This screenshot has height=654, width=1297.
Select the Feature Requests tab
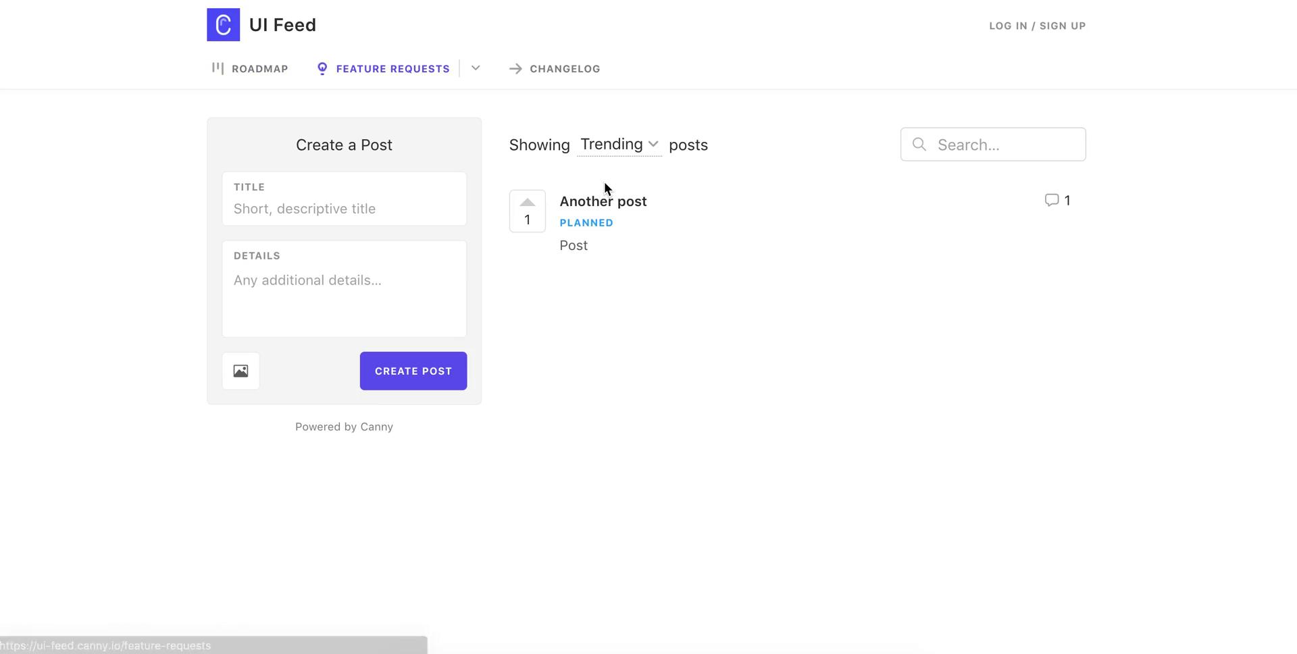tap(384, 69)
